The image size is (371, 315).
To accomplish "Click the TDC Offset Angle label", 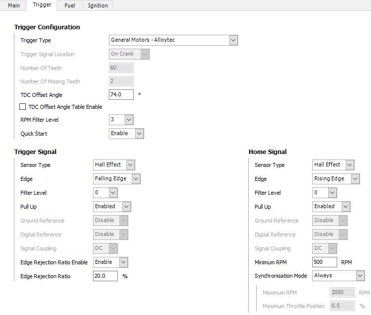I will (x=41, y=95).
